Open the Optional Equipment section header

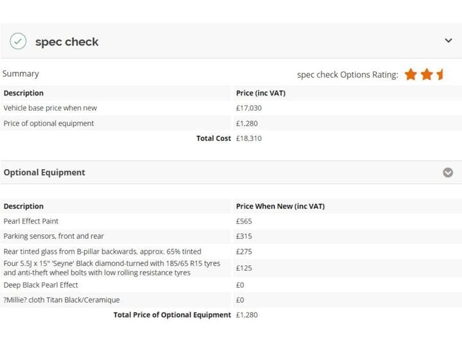pos(231,172)
